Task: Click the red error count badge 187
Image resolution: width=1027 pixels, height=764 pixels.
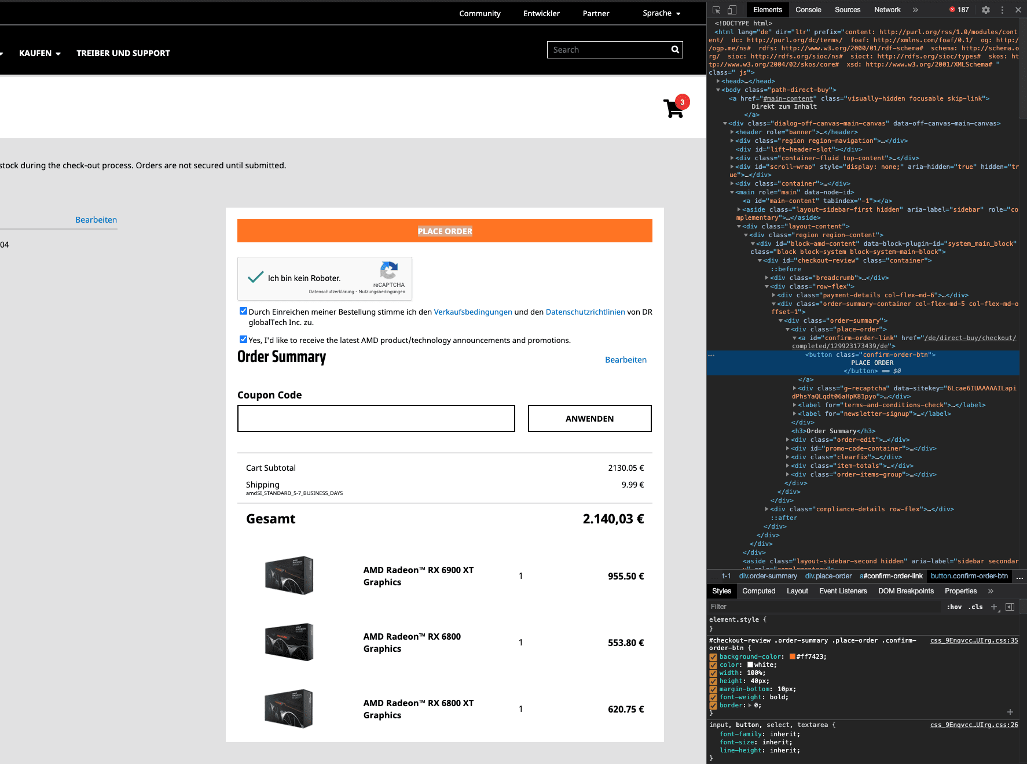Action: [959, 10]
